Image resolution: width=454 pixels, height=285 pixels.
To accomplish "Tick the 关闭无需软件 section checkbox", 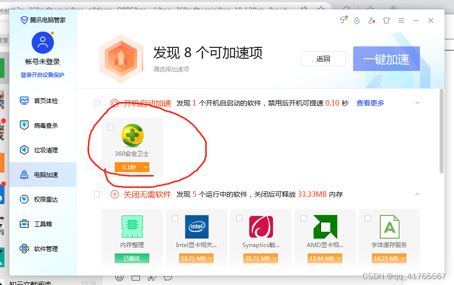I will point(97,194).
